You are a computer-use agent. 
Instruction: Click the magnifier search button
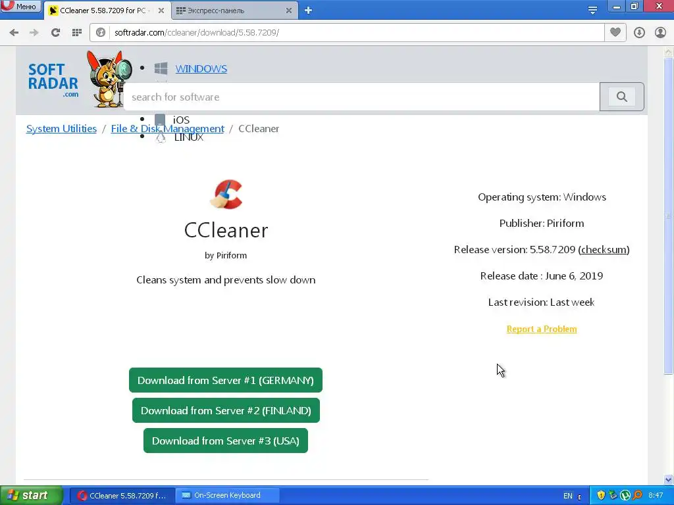(621, 97)
